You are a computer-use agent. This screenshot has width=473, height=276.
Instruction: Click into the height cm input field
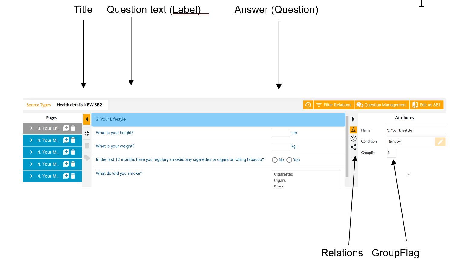pyautogui.click(x=281, y=133)
